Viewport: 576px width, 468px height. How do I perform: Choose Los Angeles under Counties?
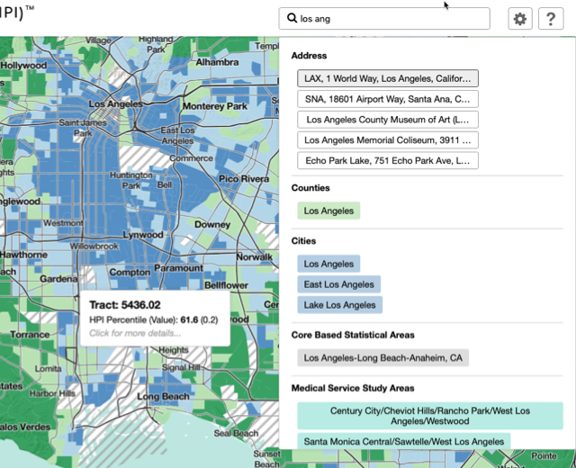[328, 211]
